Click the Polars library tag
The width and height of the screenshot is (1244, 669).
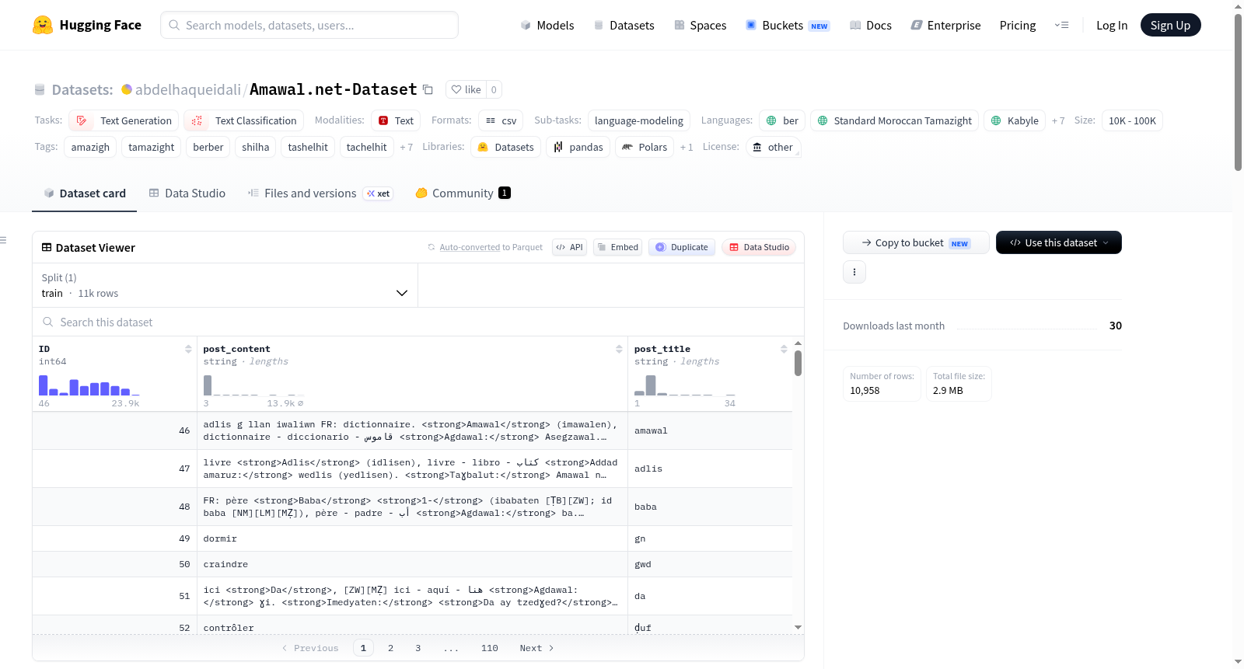(645, 147)
